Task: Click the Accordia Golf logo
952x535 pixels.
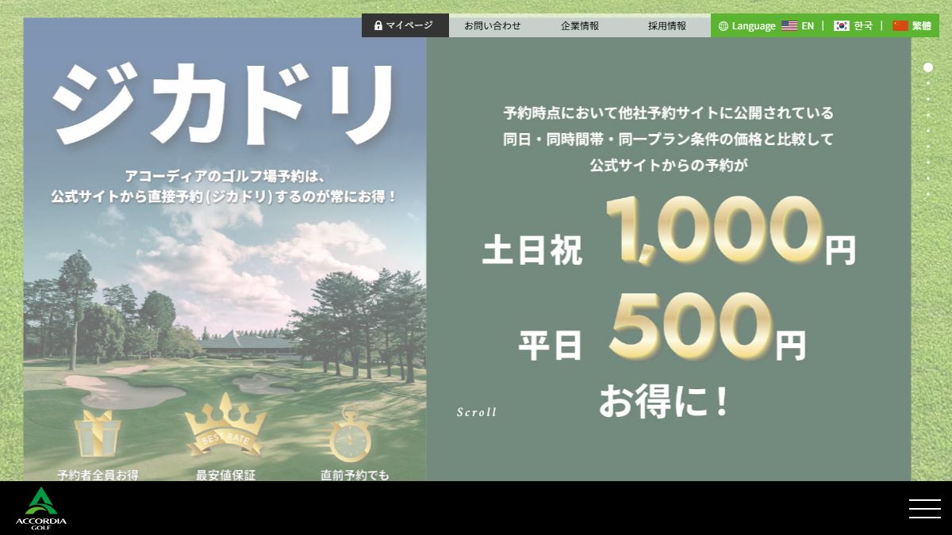Action: [40, 508]
